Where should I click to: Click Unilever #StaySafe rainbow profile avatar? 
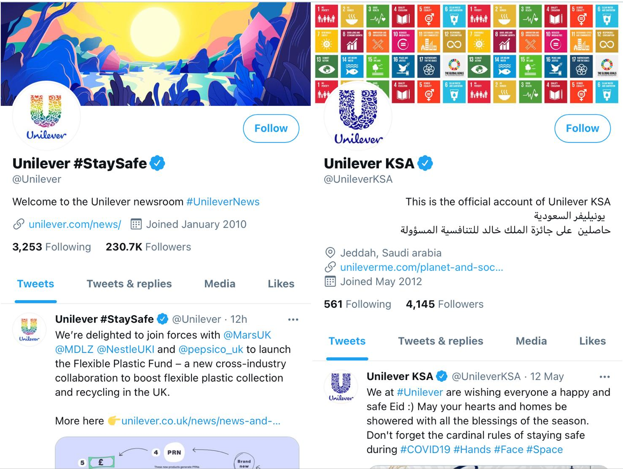point(46,116)
